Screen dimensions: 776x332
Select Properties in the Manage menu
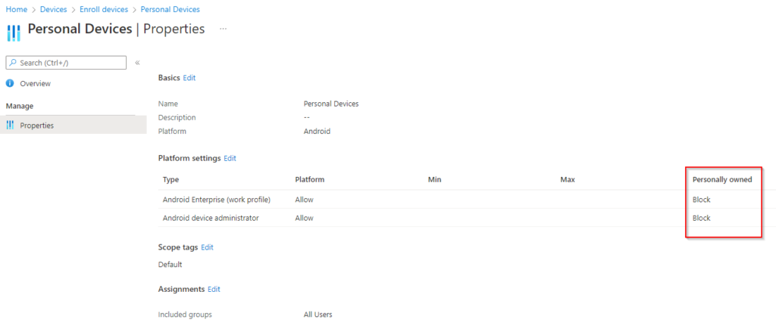(x=36, y=126)
